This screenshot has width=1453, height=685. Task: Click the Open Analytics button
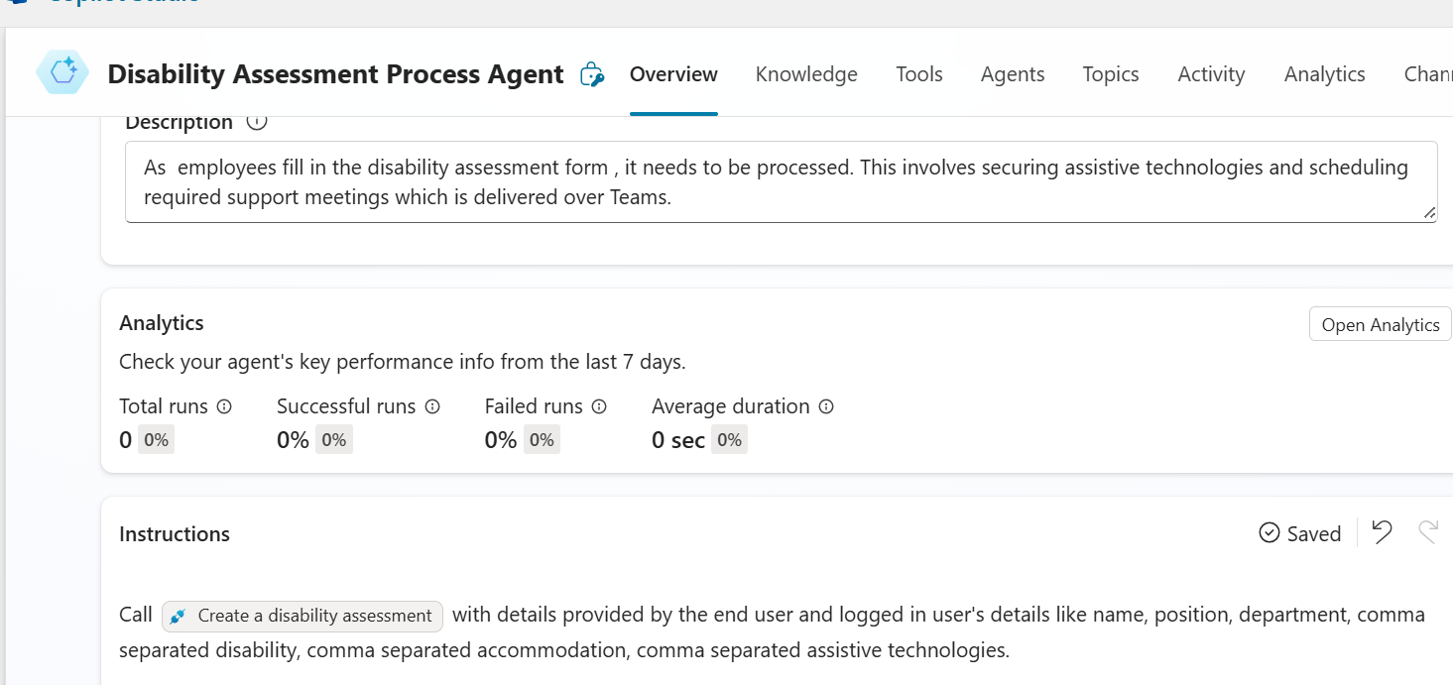coord(1380,325)
